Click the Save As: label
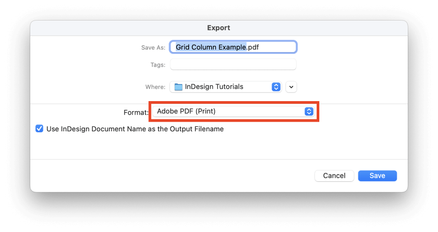 click(153, 48)
